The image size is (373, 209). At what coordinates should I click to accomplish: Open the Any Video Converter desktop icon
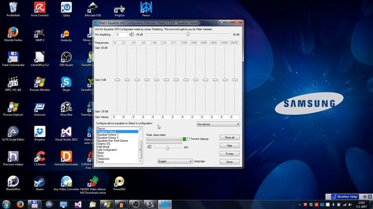pos(66,183)
